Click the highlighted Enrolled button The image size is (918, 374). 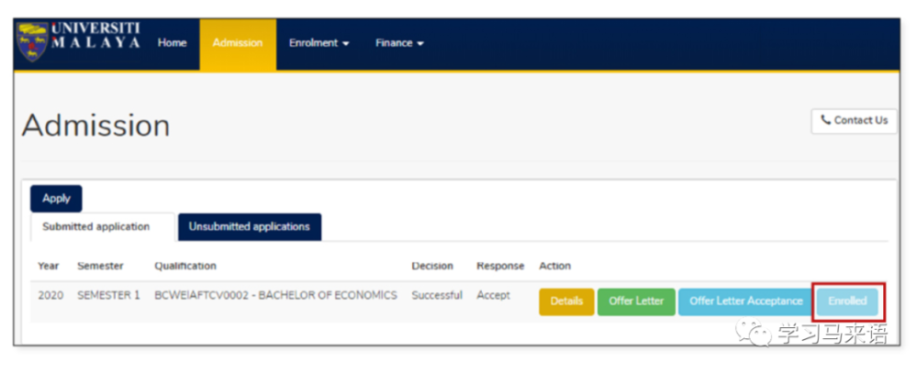tap(847, 302)
